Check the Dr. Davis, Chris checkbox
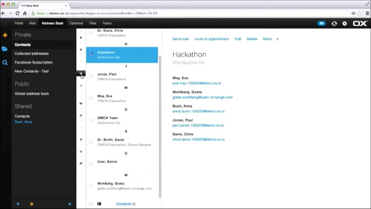Image resolution: width=371 pixels, height=209 pixels. point(91,32)
